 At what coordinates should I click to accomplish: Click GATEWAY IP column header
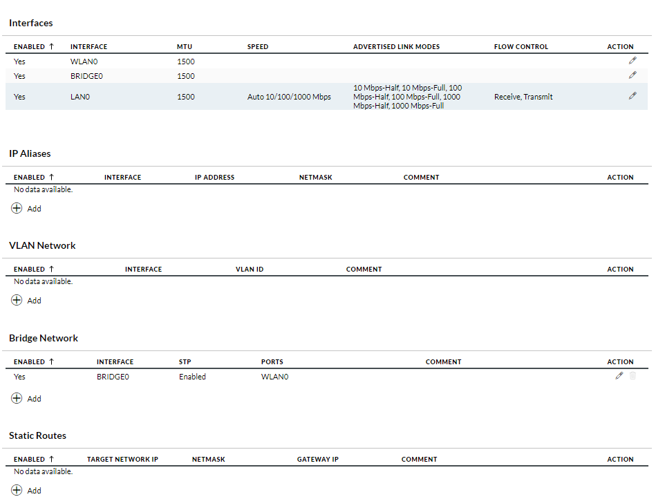point(318,459)
